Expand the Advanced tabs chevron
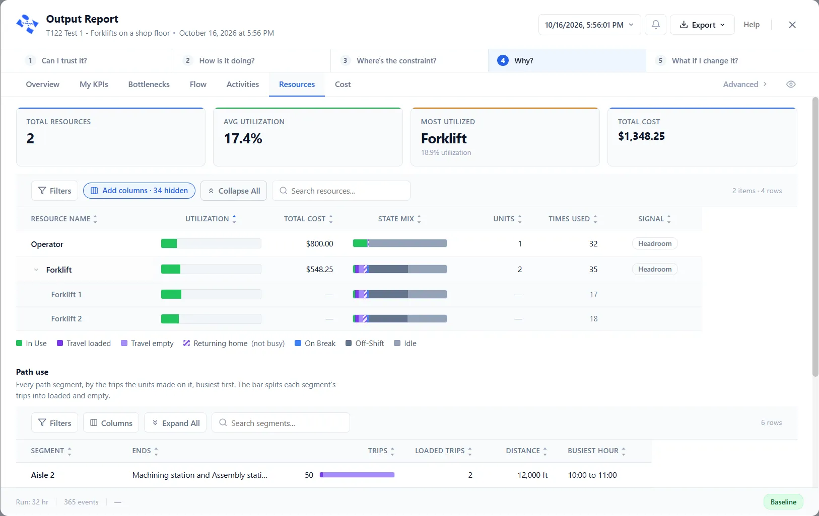Image resolution: width=819 pixels, height=516 pixels. point(765,84)
